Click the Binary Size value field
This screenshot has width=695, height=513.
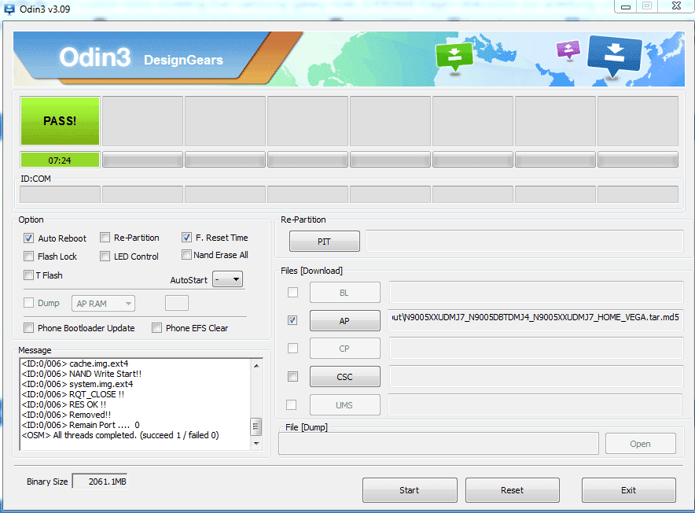point(100,482)
